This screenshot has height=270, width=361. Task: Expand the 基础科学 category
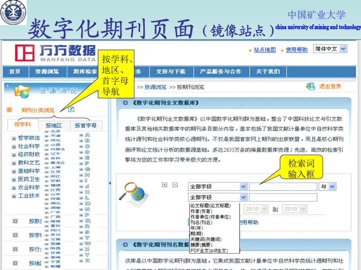[x=14, y=172]
